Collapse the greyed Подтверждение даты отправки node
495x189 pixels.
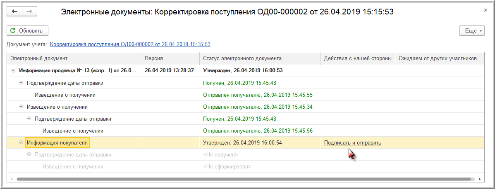click(x=29, y=155)
